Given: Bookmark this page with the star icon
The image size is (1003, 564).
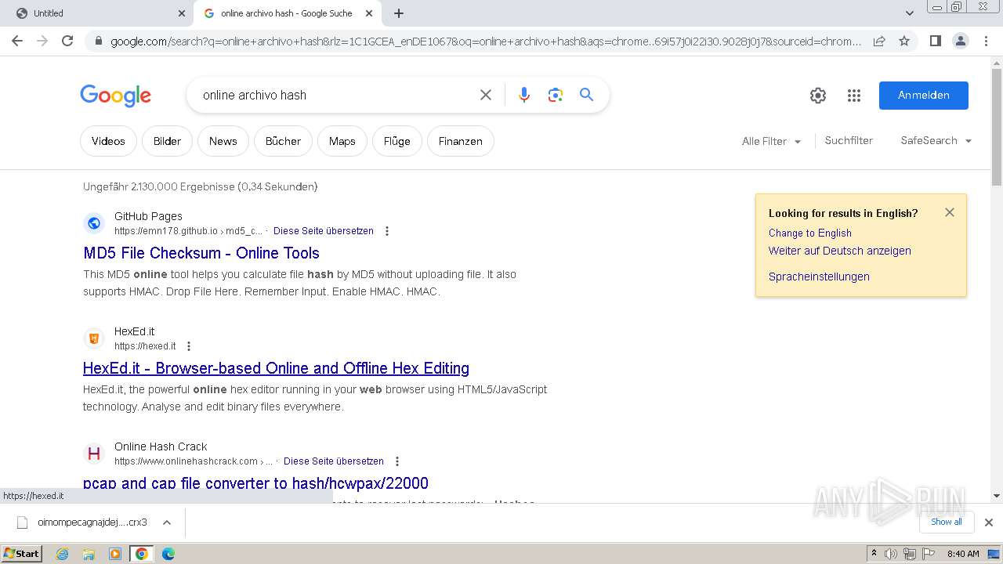Looking at the screenshot, I should (x=904, y=41).
